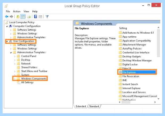
Task: Click the vertical scrollbar down arrow
Action: point(158,99)
